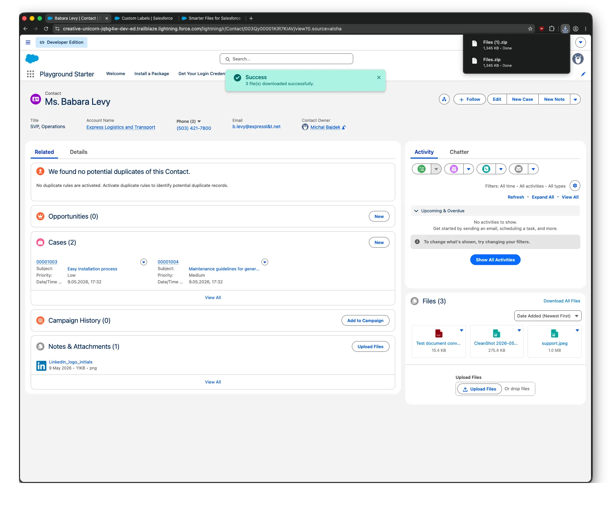Click the LinkedIn logo attachment thumbnail
The height and width of the screenshot is (508, 611).
coord(41,365)
